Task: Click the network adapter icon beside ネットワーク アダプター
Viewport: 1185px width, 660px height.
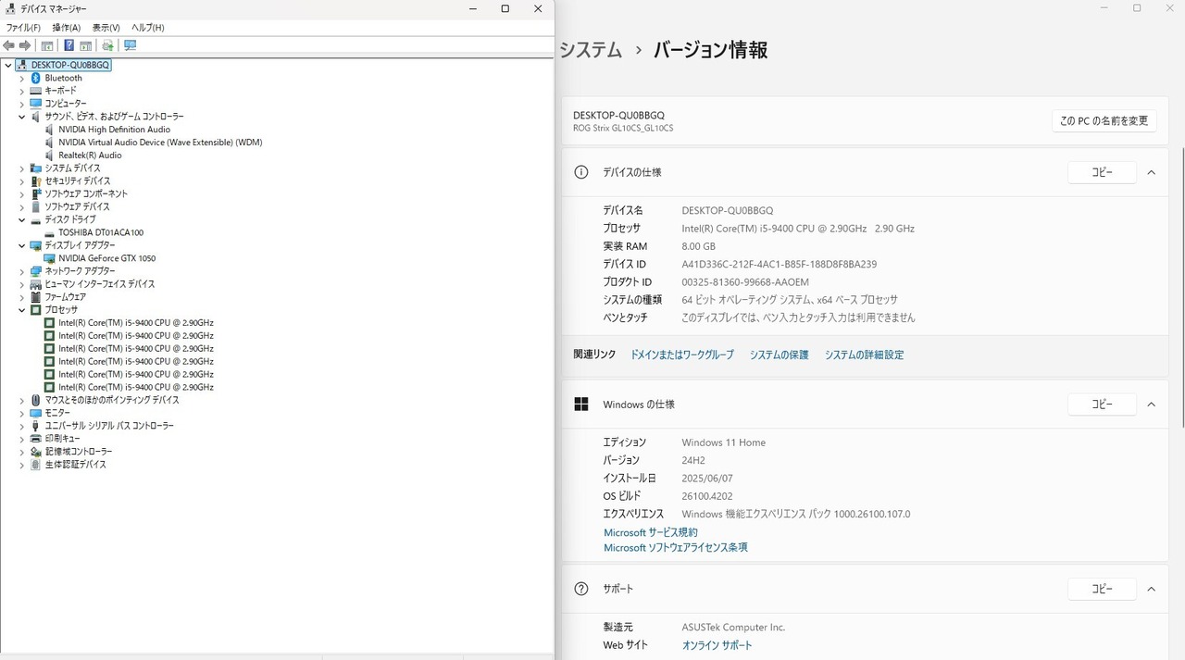Action: pos(36,271)
